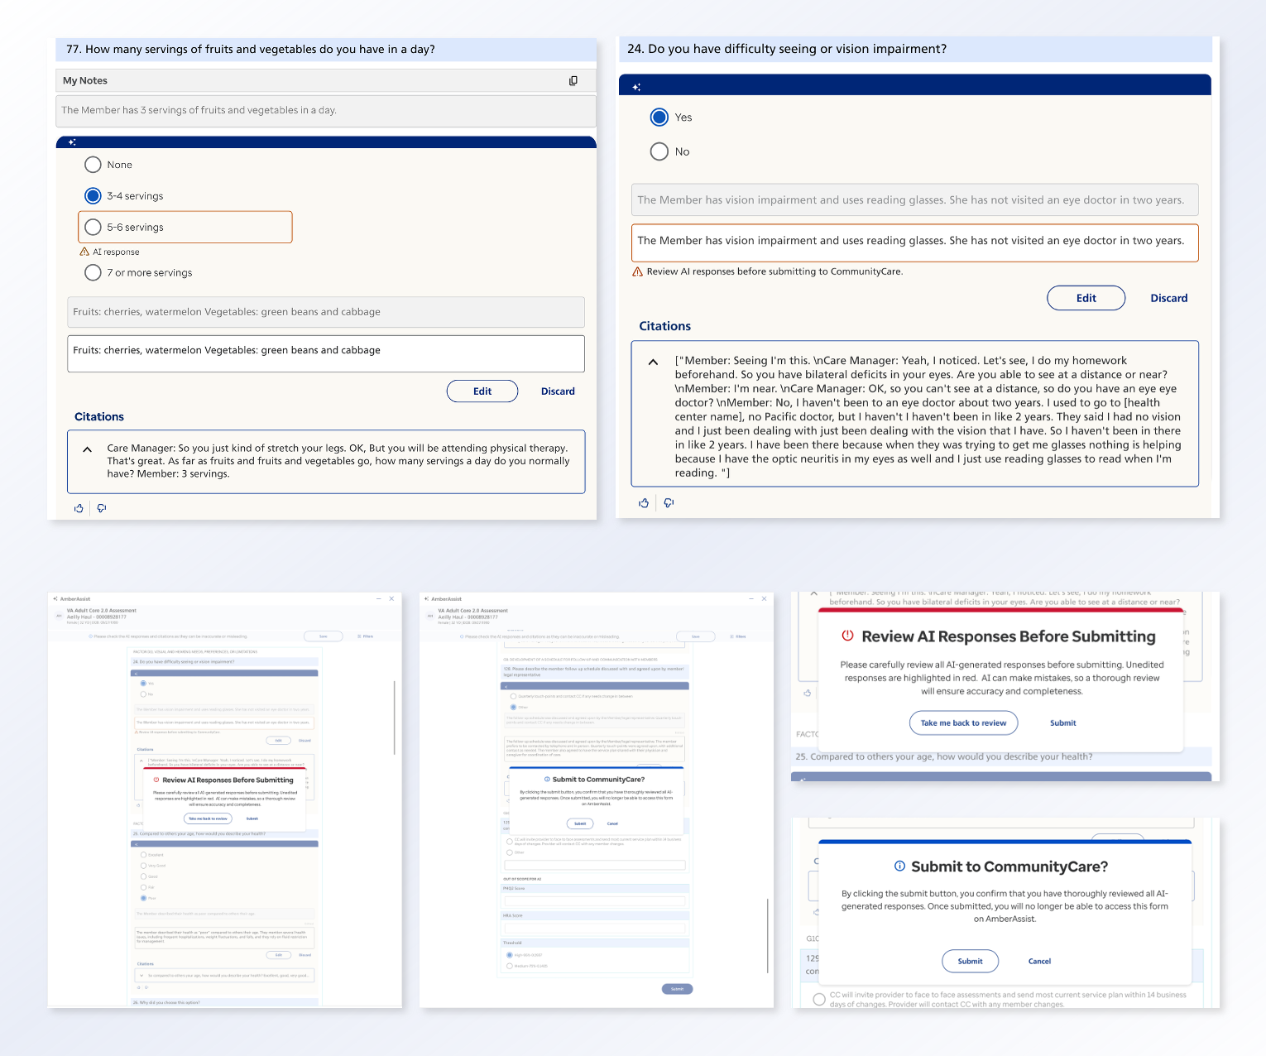Click info icon by notice in small Submit-dialog window
1266x1056 pixels.
coord(462,636)
